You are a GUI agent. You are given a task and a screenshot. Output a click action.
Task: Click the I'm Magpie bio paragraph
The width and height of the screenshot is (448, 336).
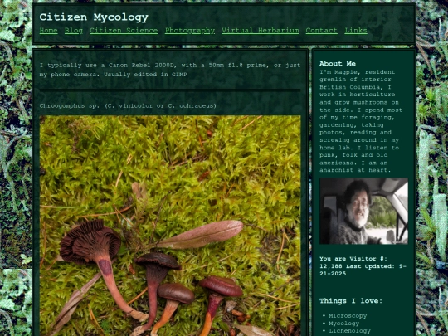(x=361, y=121)
